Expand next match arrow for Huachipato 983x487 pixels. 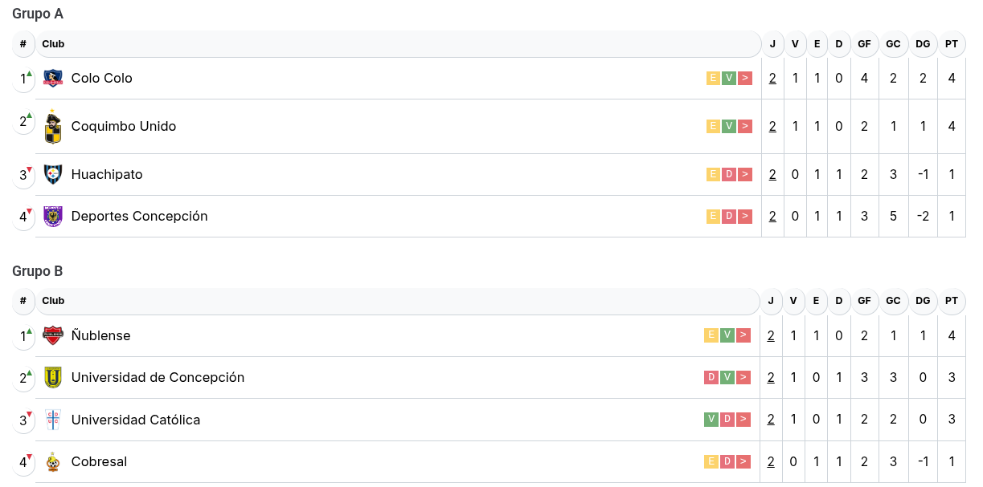745,174
